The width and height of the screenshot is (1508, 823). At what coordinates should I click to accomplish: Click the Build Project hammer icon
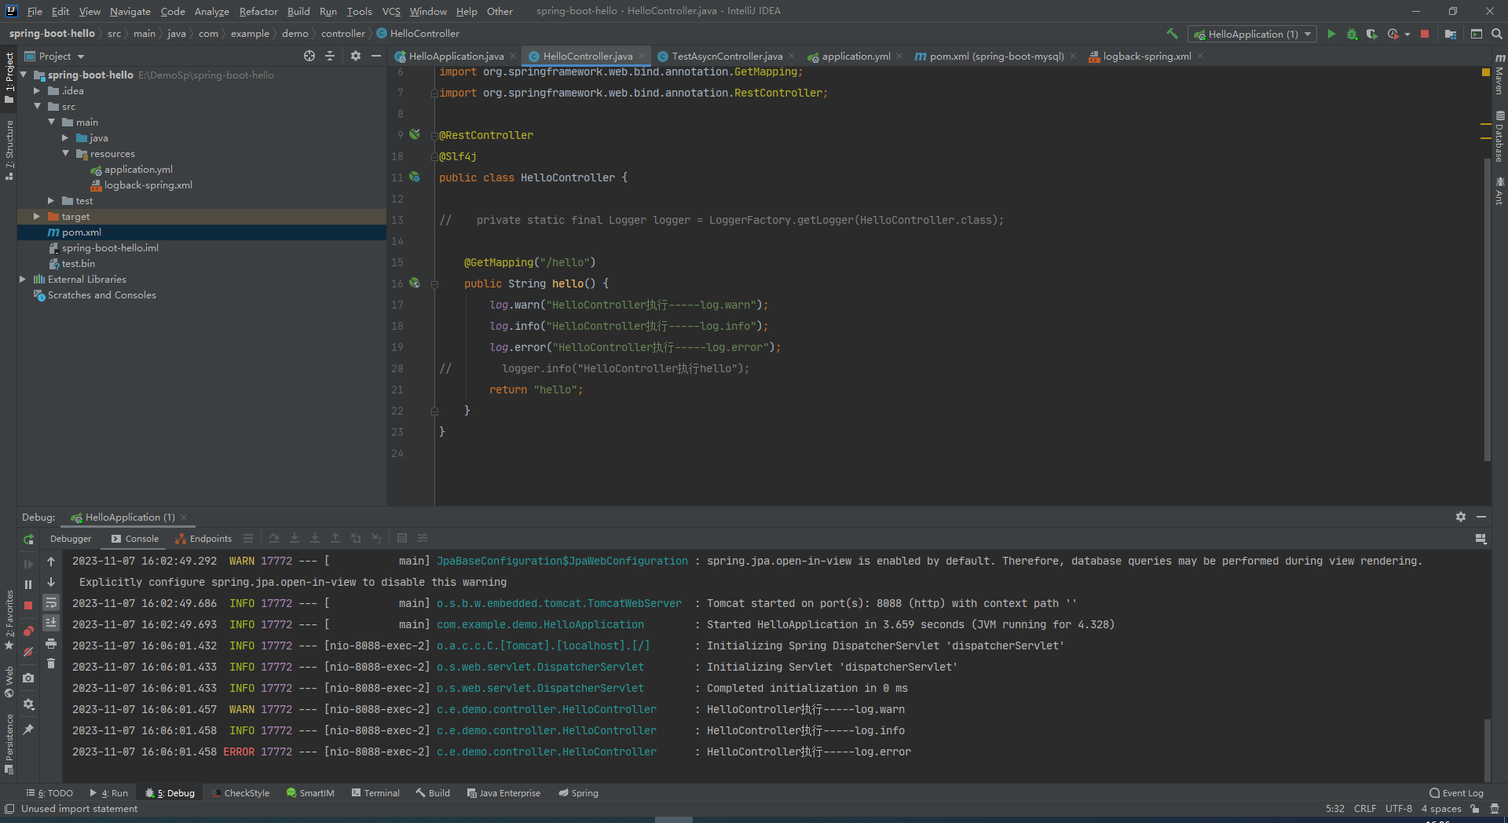[1172, 34]
